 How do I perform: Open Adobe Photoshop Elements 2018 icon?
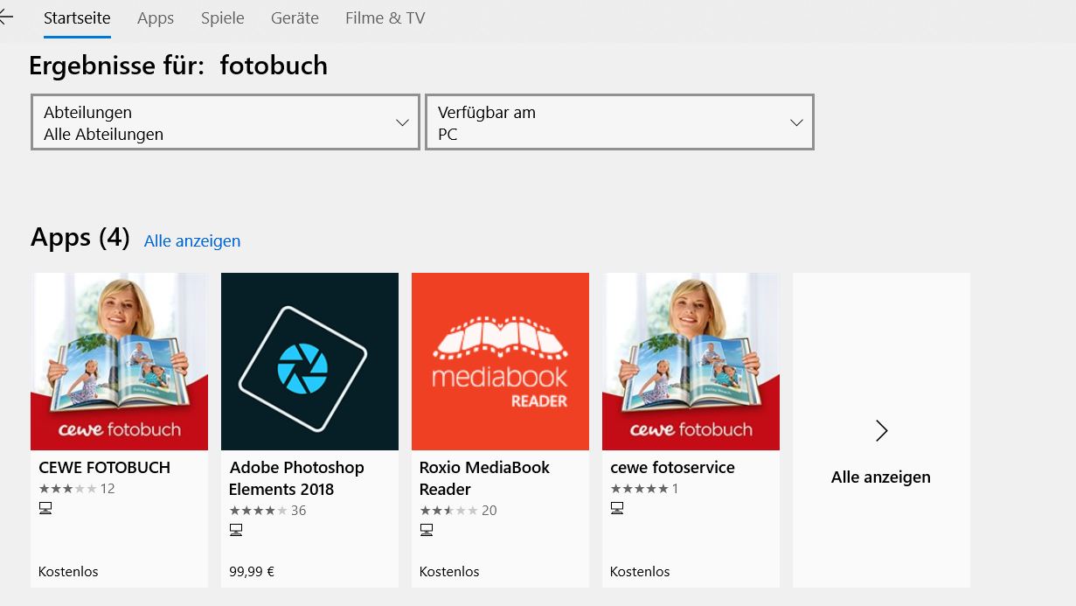click(x=309, y=361)
